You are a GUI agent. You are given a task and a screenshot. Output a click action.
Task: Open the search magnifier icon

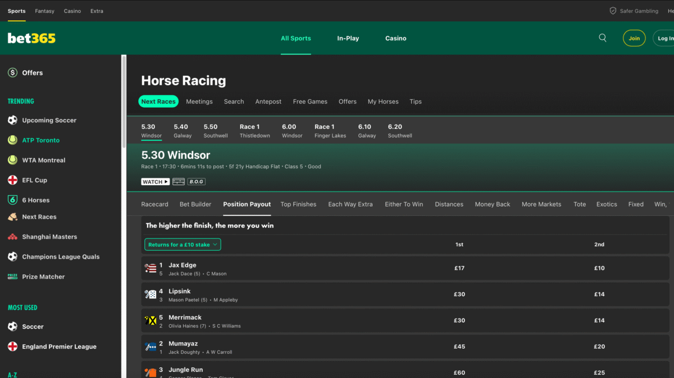[x=603, y=38]
